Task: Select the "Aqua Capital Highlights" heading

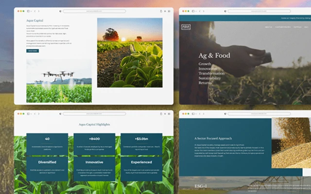Action: tap(94, 125)
